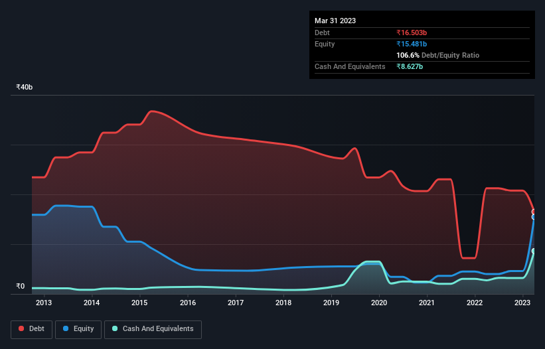Click the 106.6% Debt/Equity Ratio text

tap(437, 55)
